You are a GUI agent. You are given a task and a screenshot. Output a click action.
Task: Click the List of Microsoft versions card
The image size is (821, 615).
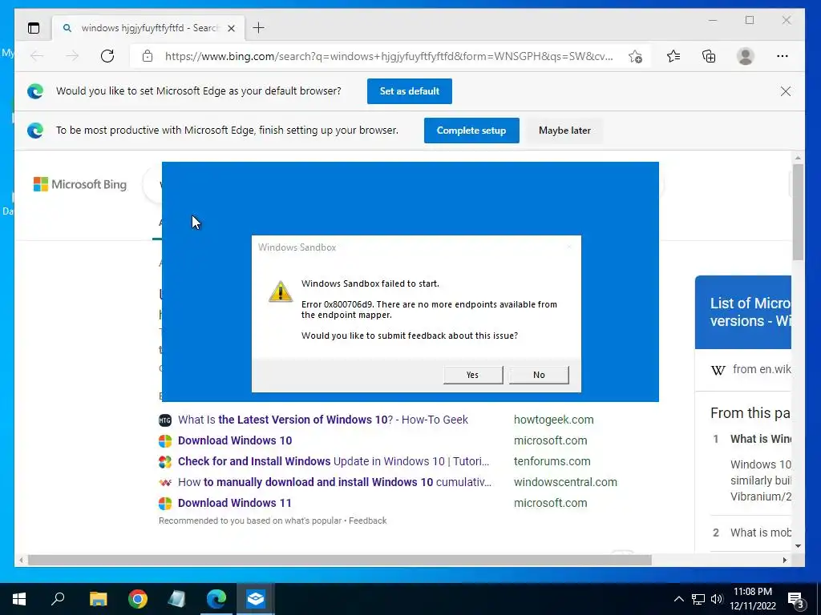coord(743,312)
